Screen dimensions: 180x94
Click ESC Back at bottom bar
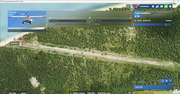pos(13,93)
